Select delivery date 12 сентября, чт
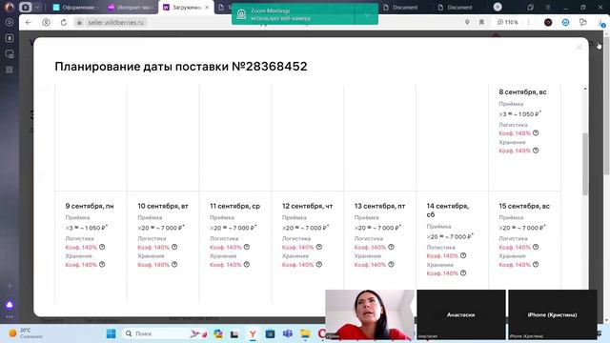The width and height of the screenshot is (610, 343). pyautogui.click(x=308, y=247)
